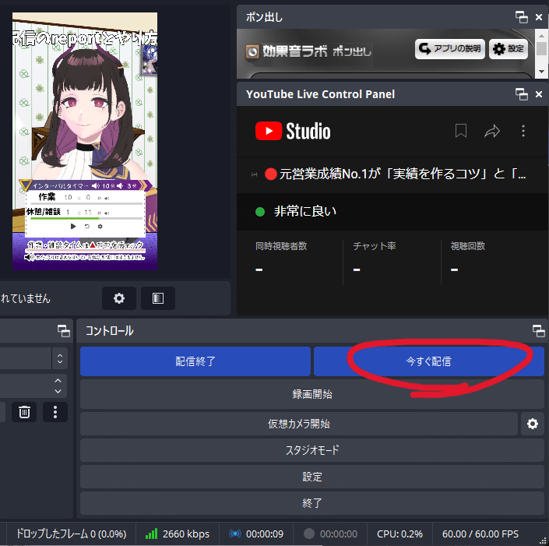Undock the コントロール panel
The height and width of the screenshot is (546, 549).
coord(538,331)
